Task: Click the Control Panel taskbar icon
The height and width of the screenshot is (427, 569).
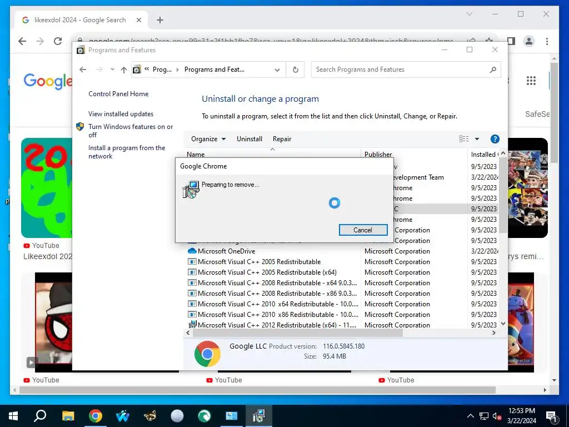Action: pos(232,416)
